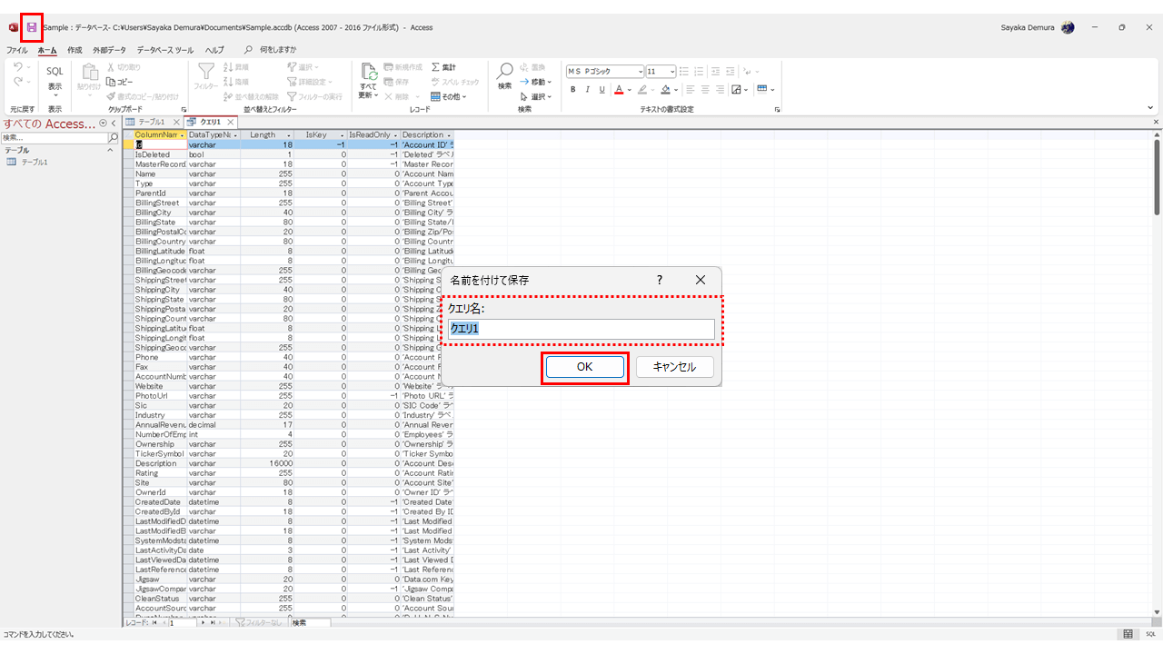Click OK in the save dialog
The width and height of the screenshot is (1163, 654).
click(x=584, y=367)
